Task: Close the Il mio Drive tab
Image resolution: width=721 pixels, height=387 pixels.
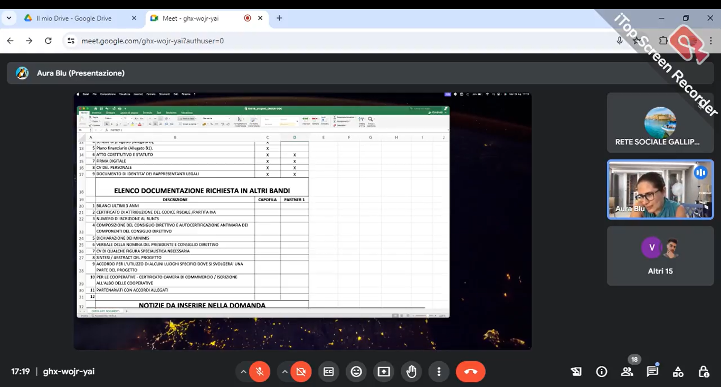Action: (134, 18)
